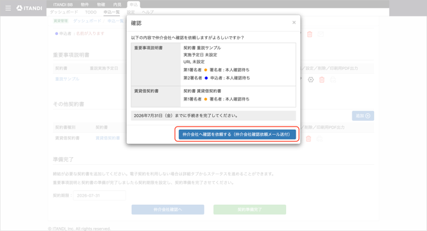Open 申込一覧 in the sub navigation
427x231 pixels.
pos(112,12)
